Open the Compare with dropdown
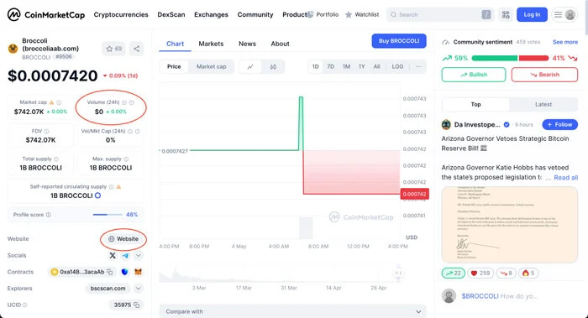The image size is (588, 318). pyautogui.click(x=293, y=311)
